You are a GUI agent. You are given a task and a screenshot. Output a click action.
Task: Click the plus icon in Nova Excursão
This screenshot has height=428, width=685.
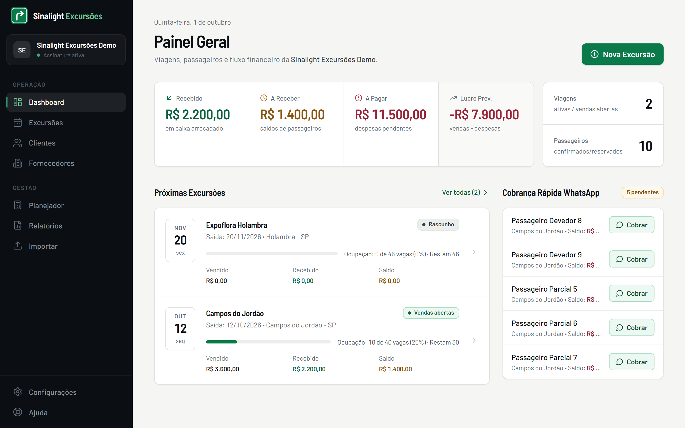pos(594,54)
